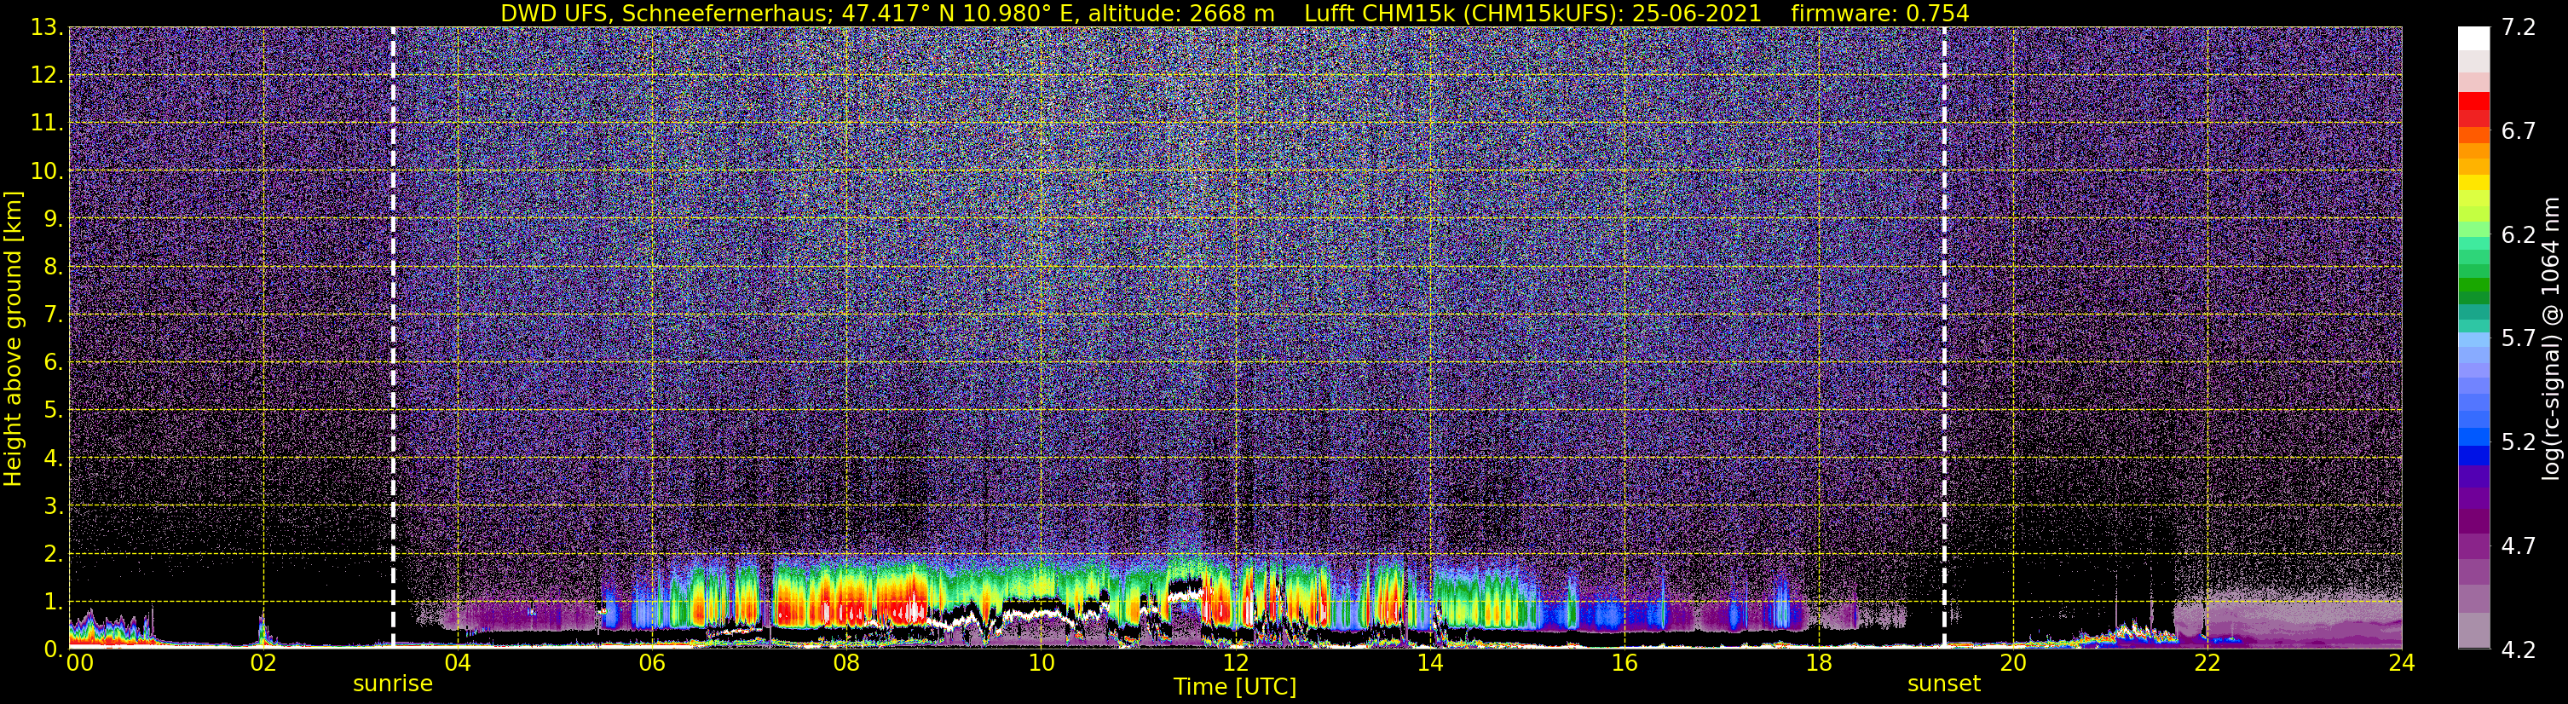
Task: Click colorbar tick value '7.2'
Action: (2519, 27)
